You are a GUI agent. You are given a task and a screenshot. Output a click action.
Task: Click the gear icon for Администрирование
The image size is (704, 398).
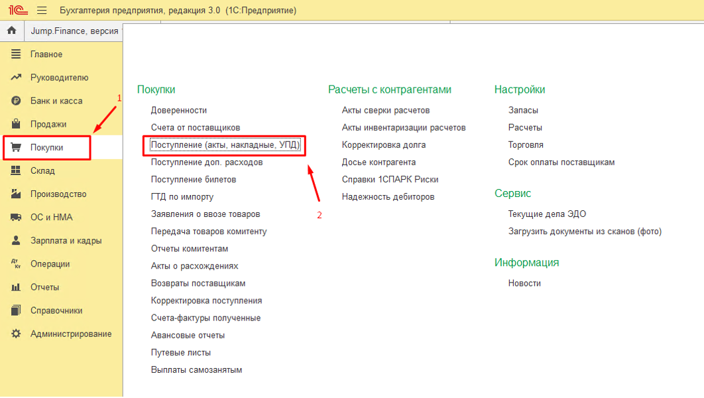tap(17, 334)
